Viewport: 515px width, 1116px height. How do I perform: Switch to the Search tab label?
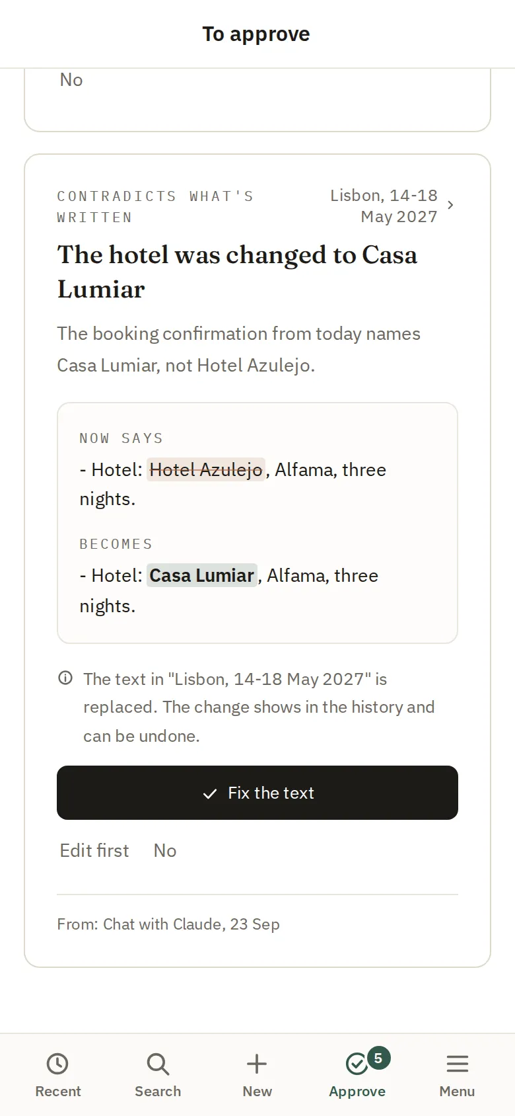tap(158, 1092)
